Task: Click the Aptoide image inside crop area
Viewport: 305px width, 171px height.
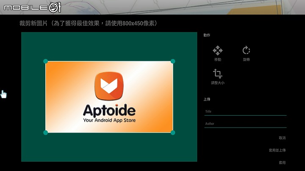Action: click(109, 97)
